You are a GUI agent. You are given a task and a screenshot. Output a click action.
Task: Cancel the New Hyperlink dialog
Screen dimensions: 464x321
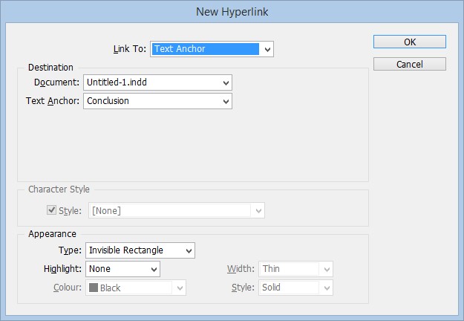point(410,64)
